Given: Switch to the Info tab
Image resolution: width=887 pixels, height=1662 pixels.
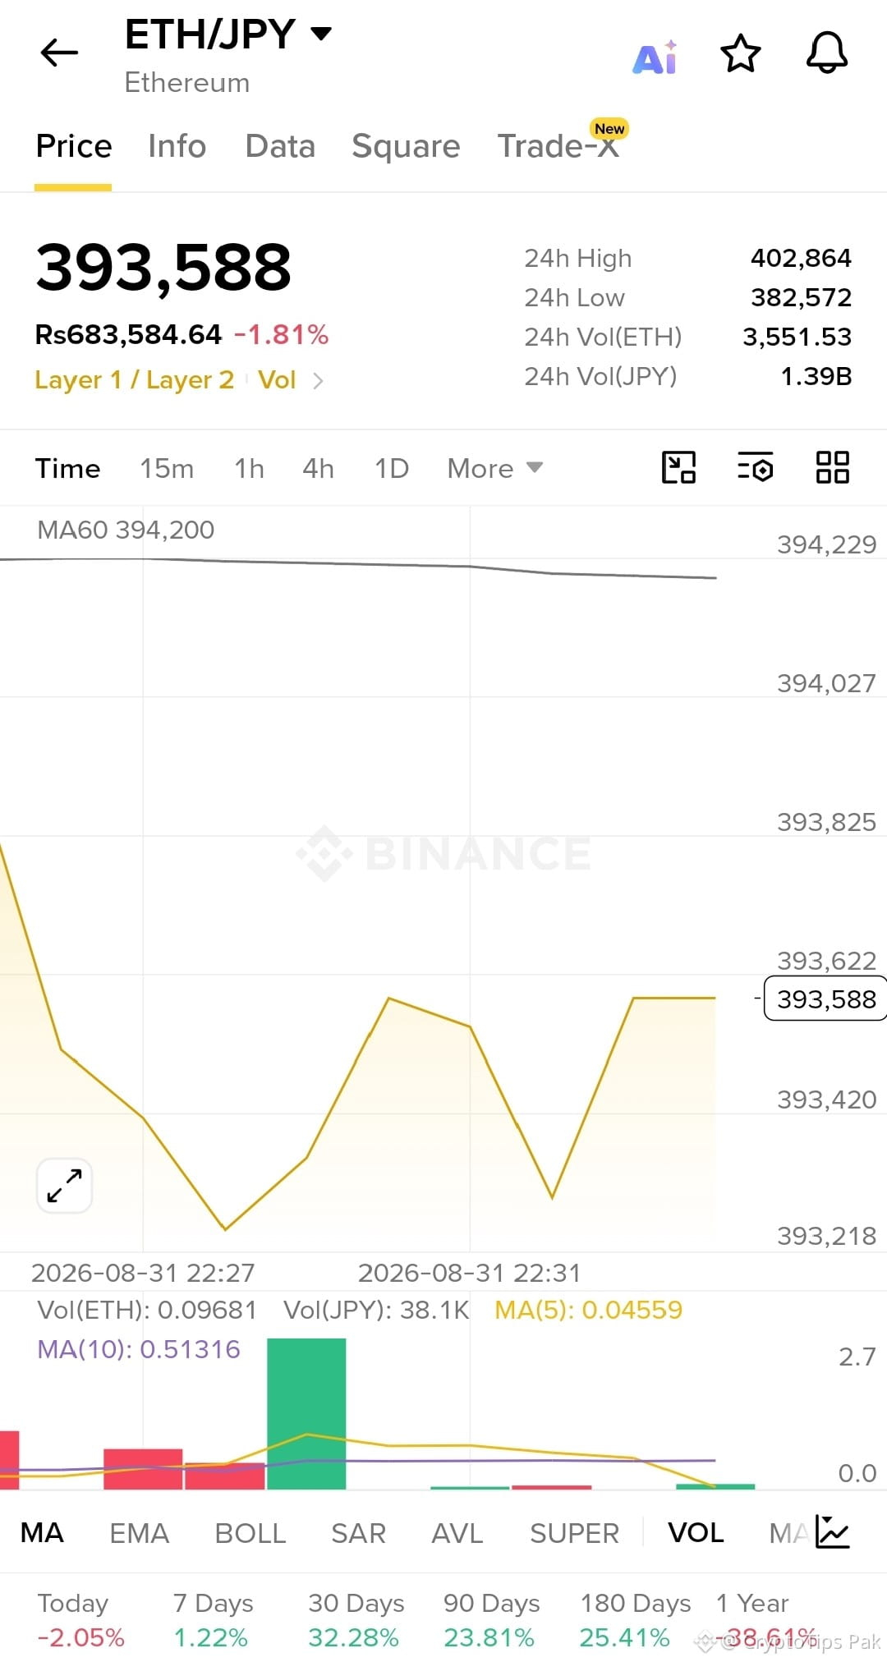Looking at the screenshot, I should click(177, 146).
